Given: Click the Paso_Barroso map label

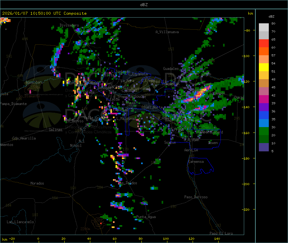Looking at the screenshot, I should 196,197.
